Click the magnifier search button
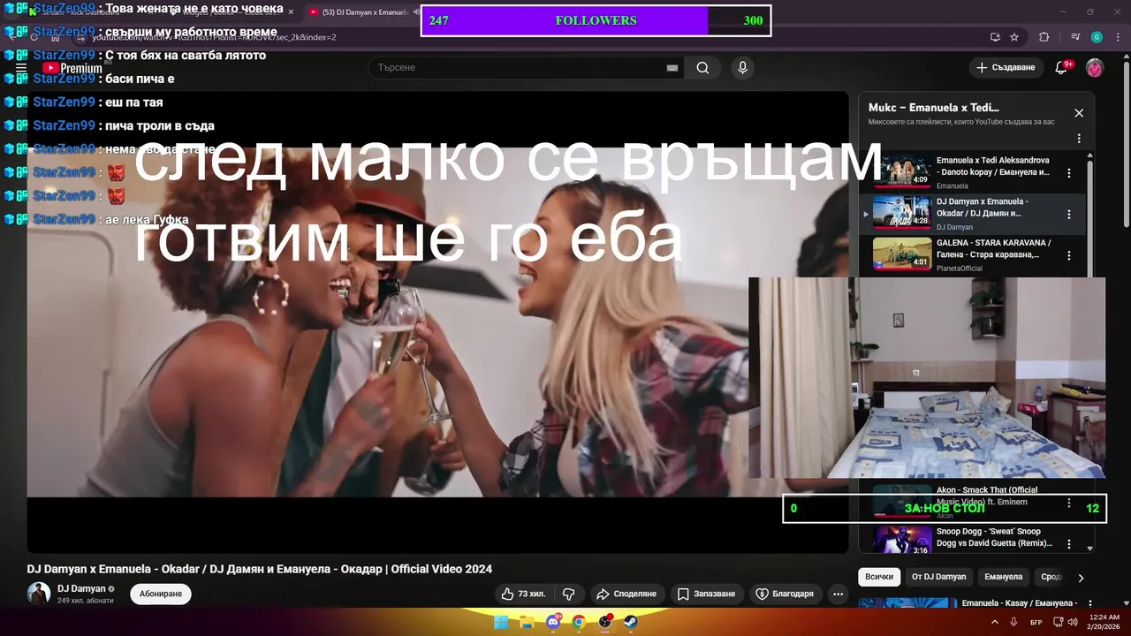Image resolution: width=1131 pixels, height=636 pixels. (x=702, y=68)
